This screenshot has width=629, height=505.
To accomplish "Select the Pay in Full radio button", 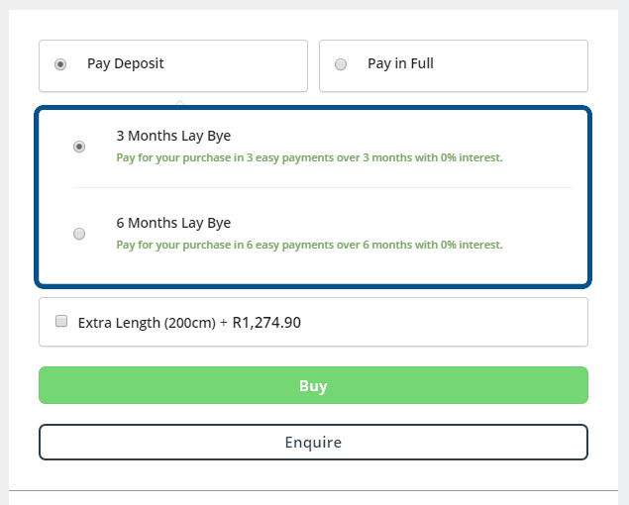I will [341, 64].
